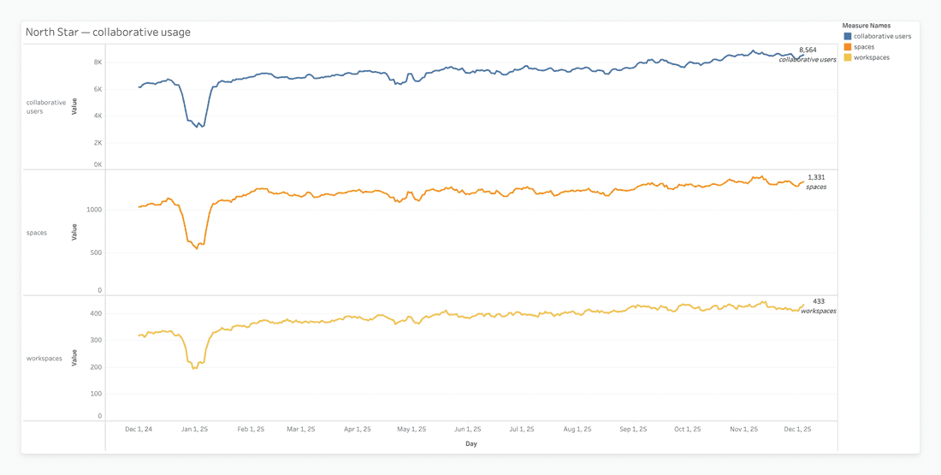The image size is (941, 475).
Task: Click the 'Day' x-axis title
Action: point(471,444)
